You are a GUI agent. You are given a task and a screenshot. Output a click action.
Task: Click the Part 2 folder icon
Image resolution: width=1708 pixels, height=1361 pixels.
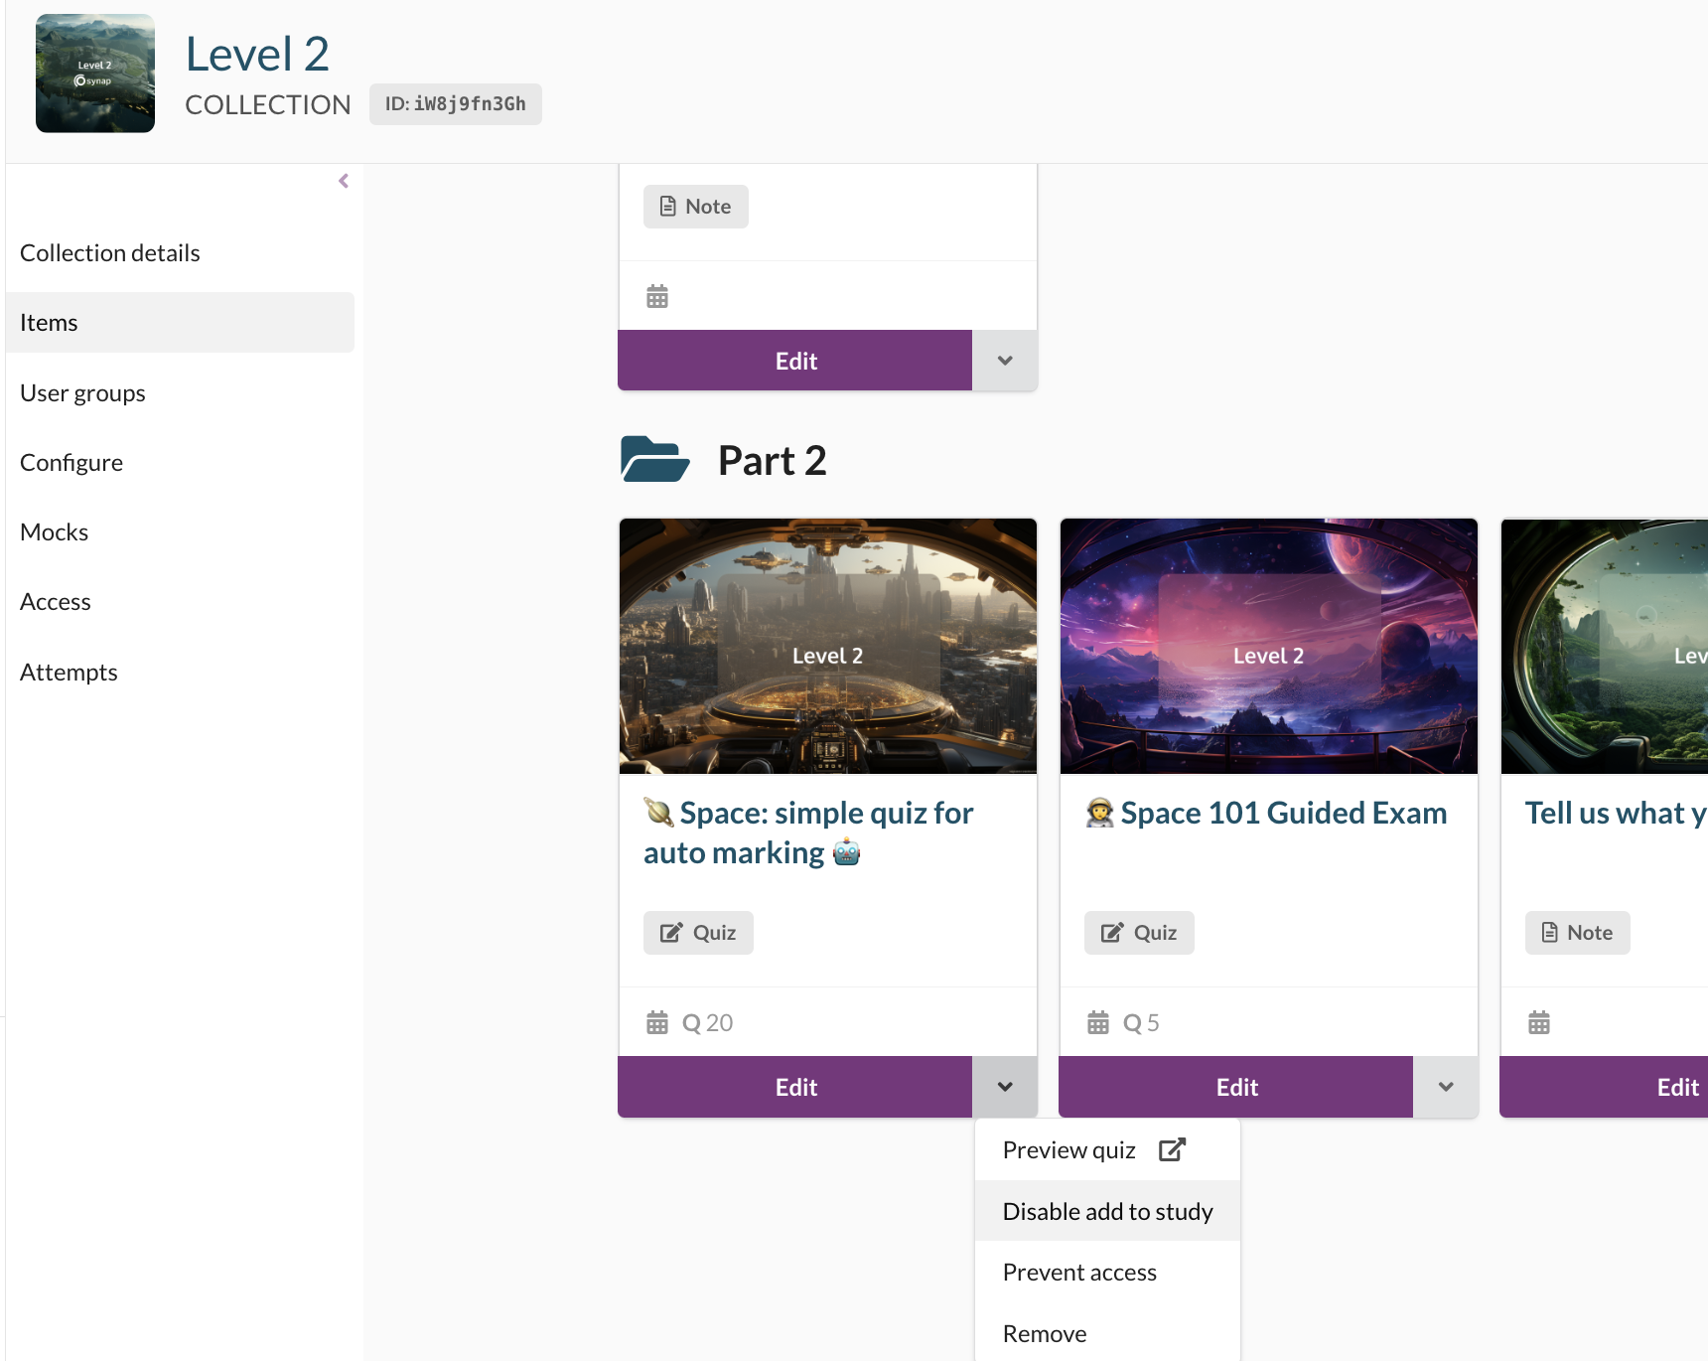[x=654, y=460]
